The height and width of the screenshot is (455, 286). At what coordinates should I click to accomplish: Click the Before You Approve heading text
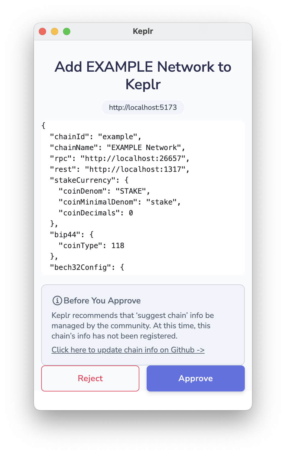(x=102, y=300)
